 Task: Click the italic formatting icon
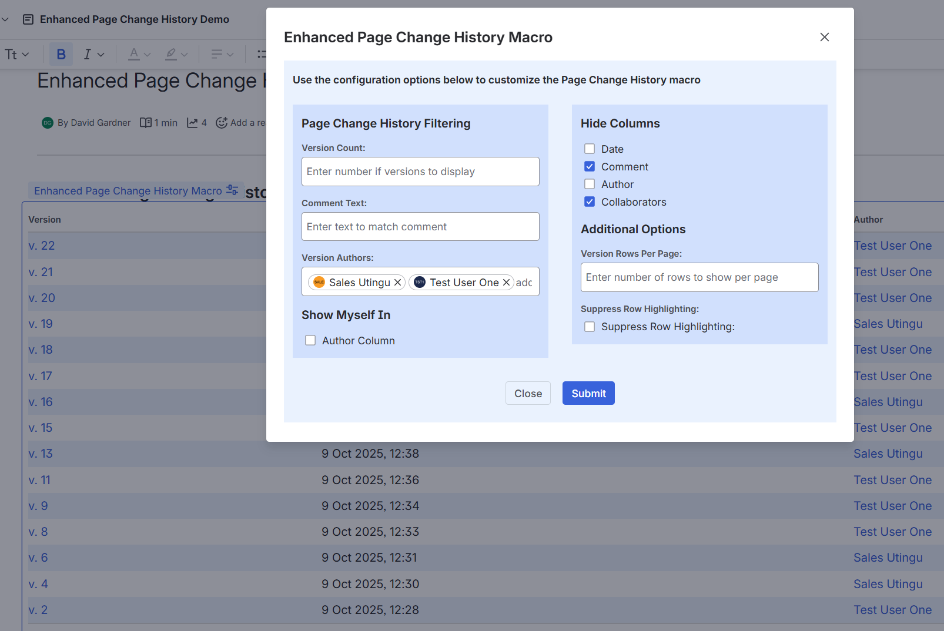(x=87, y=54)
